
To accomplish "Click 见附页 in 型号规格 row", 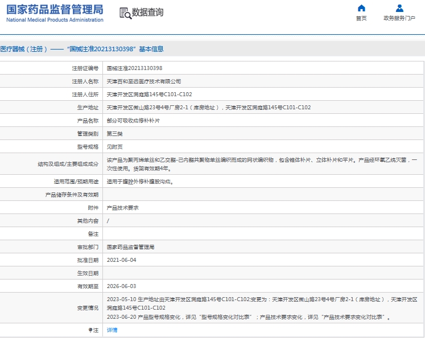I will [x=115, y=147].
